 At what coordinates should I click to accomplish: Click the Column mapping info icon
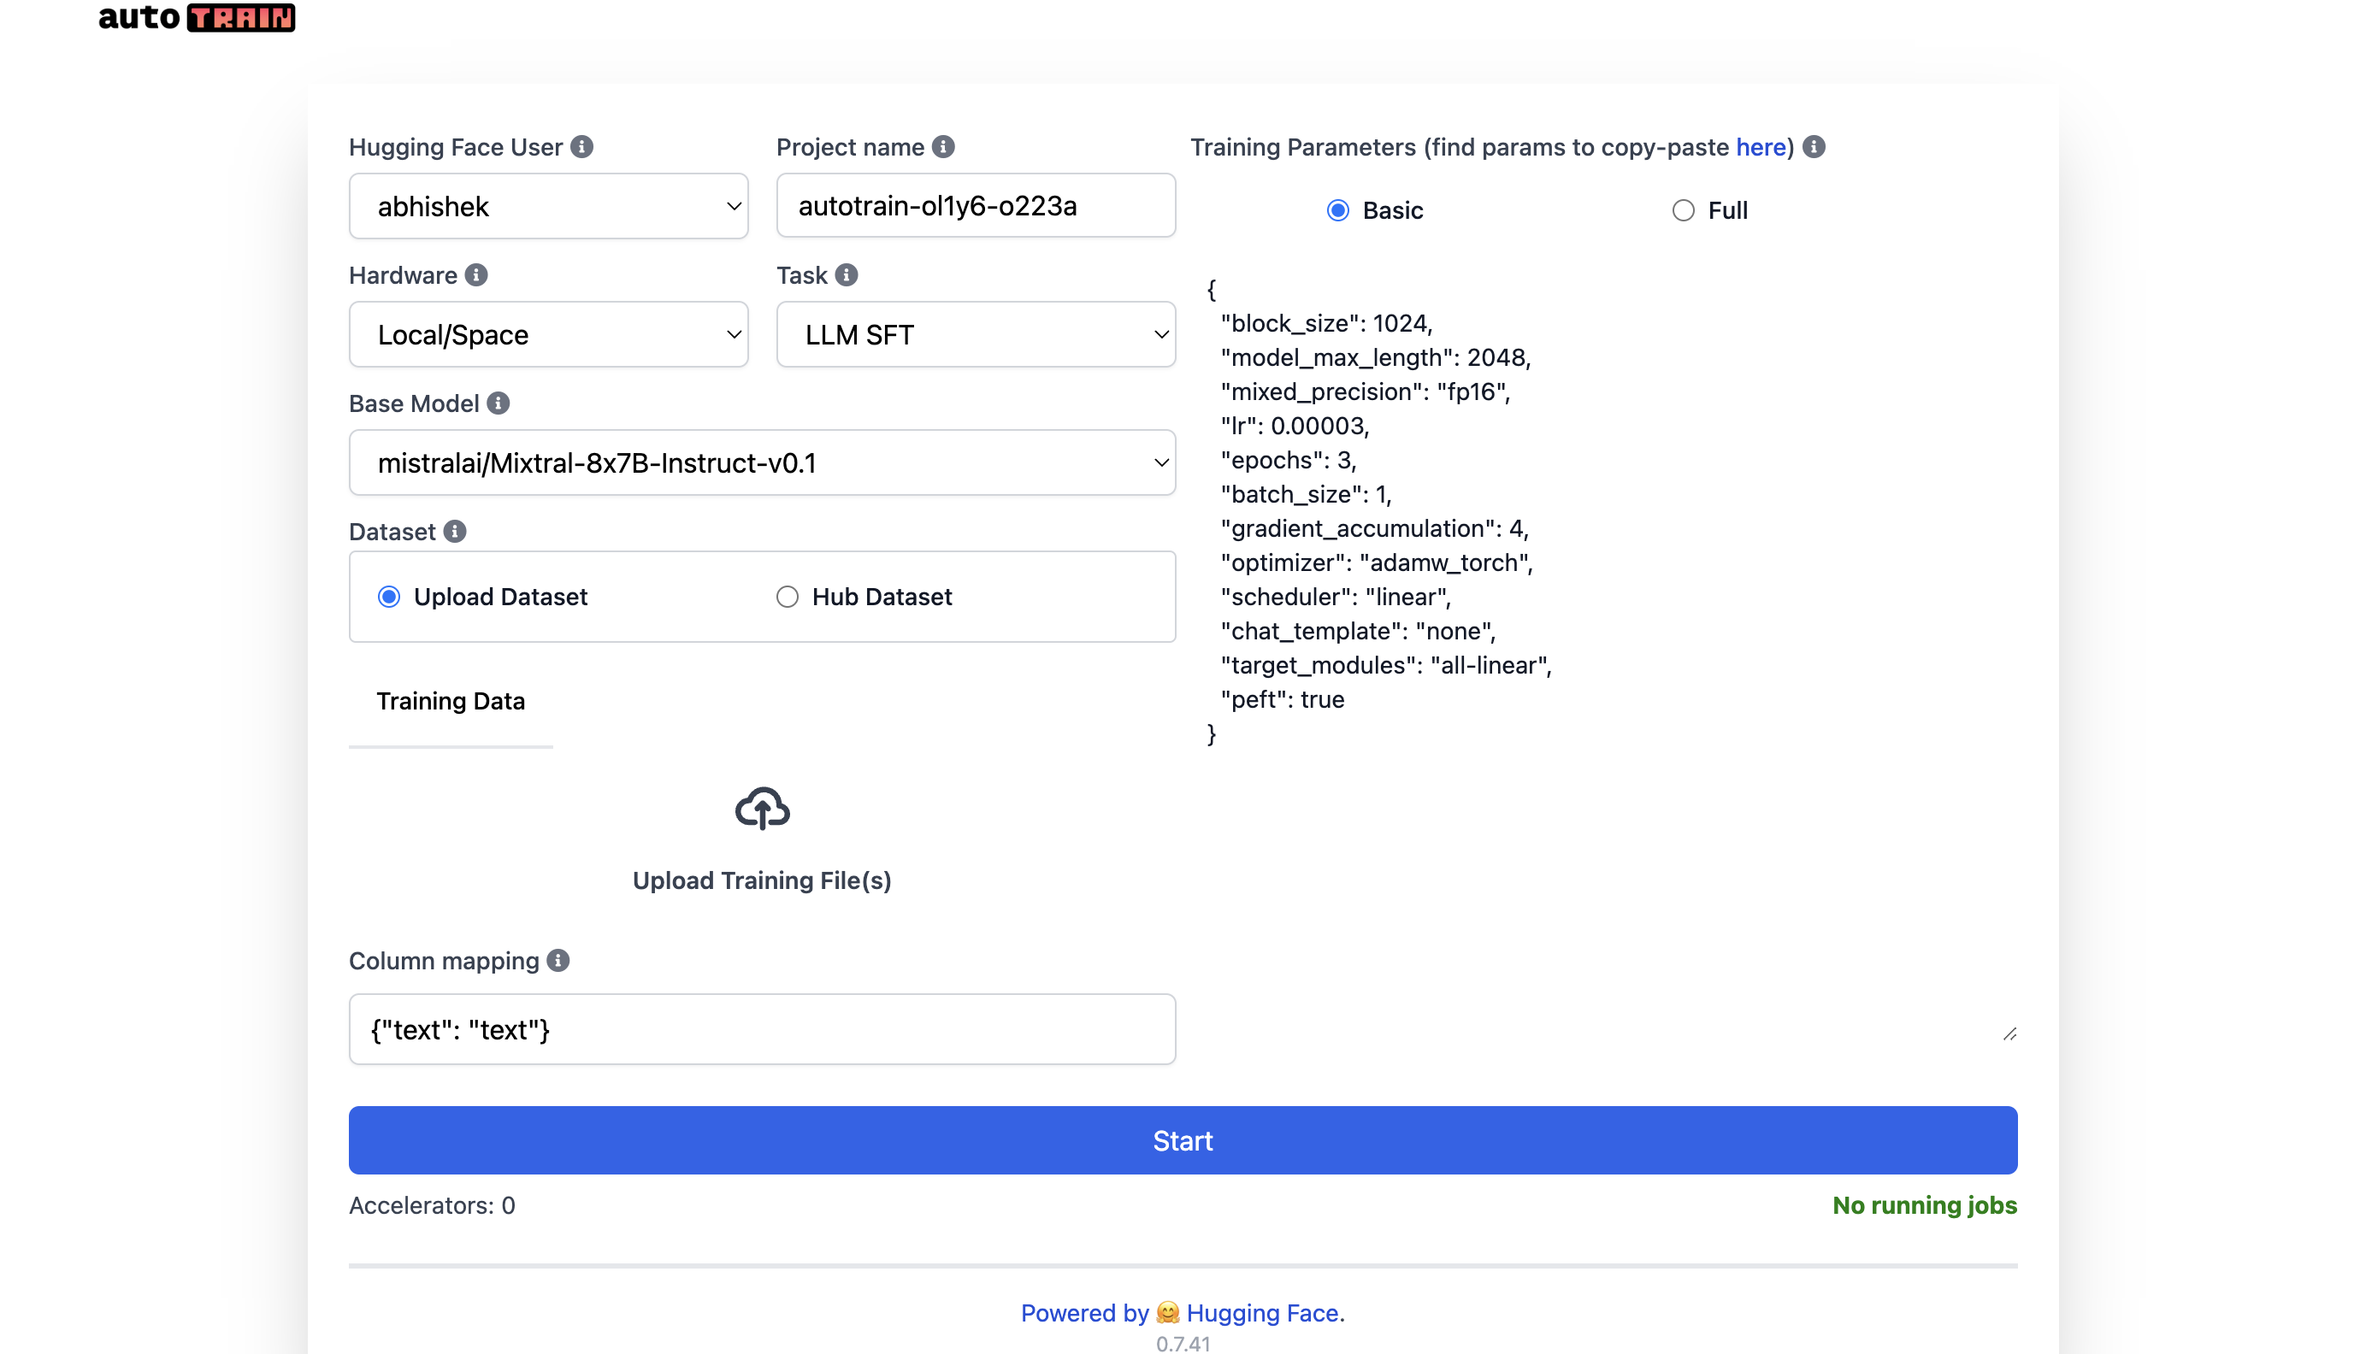(558, 961)
